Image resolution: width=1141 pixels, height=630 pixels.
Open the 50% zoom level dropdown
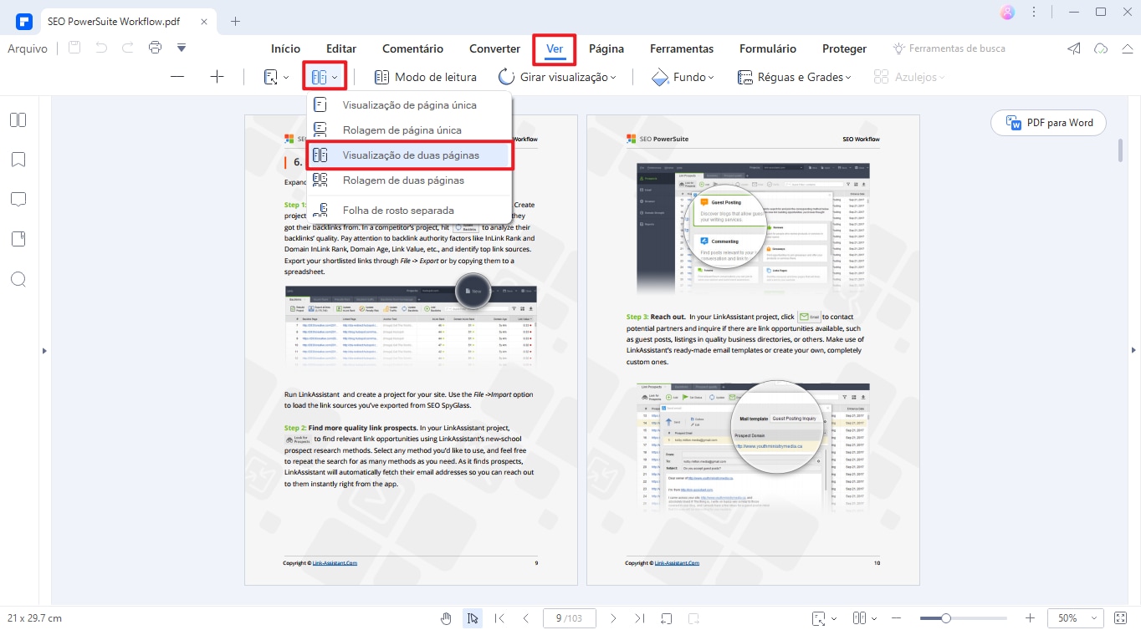click(1074, 618)
